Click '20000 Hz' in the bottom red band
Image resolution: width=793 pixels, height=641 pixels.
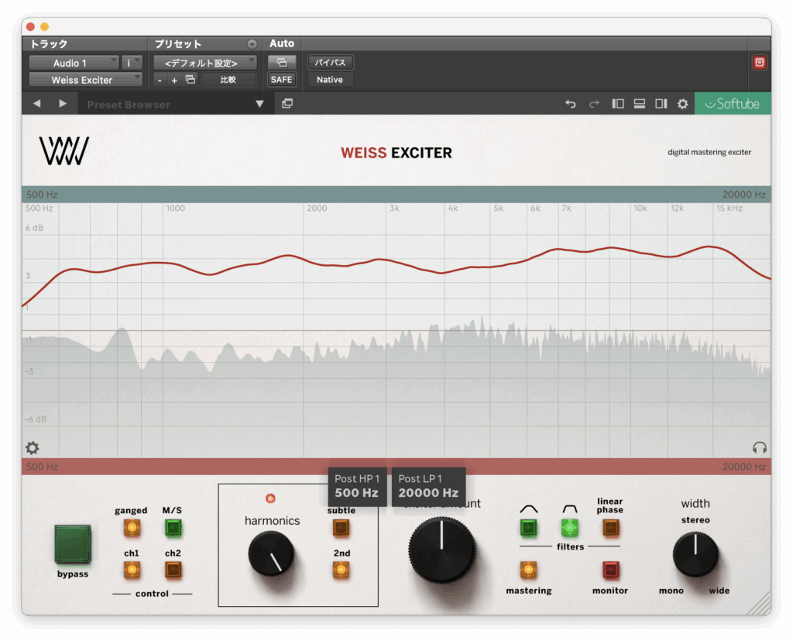pos(744,467)
